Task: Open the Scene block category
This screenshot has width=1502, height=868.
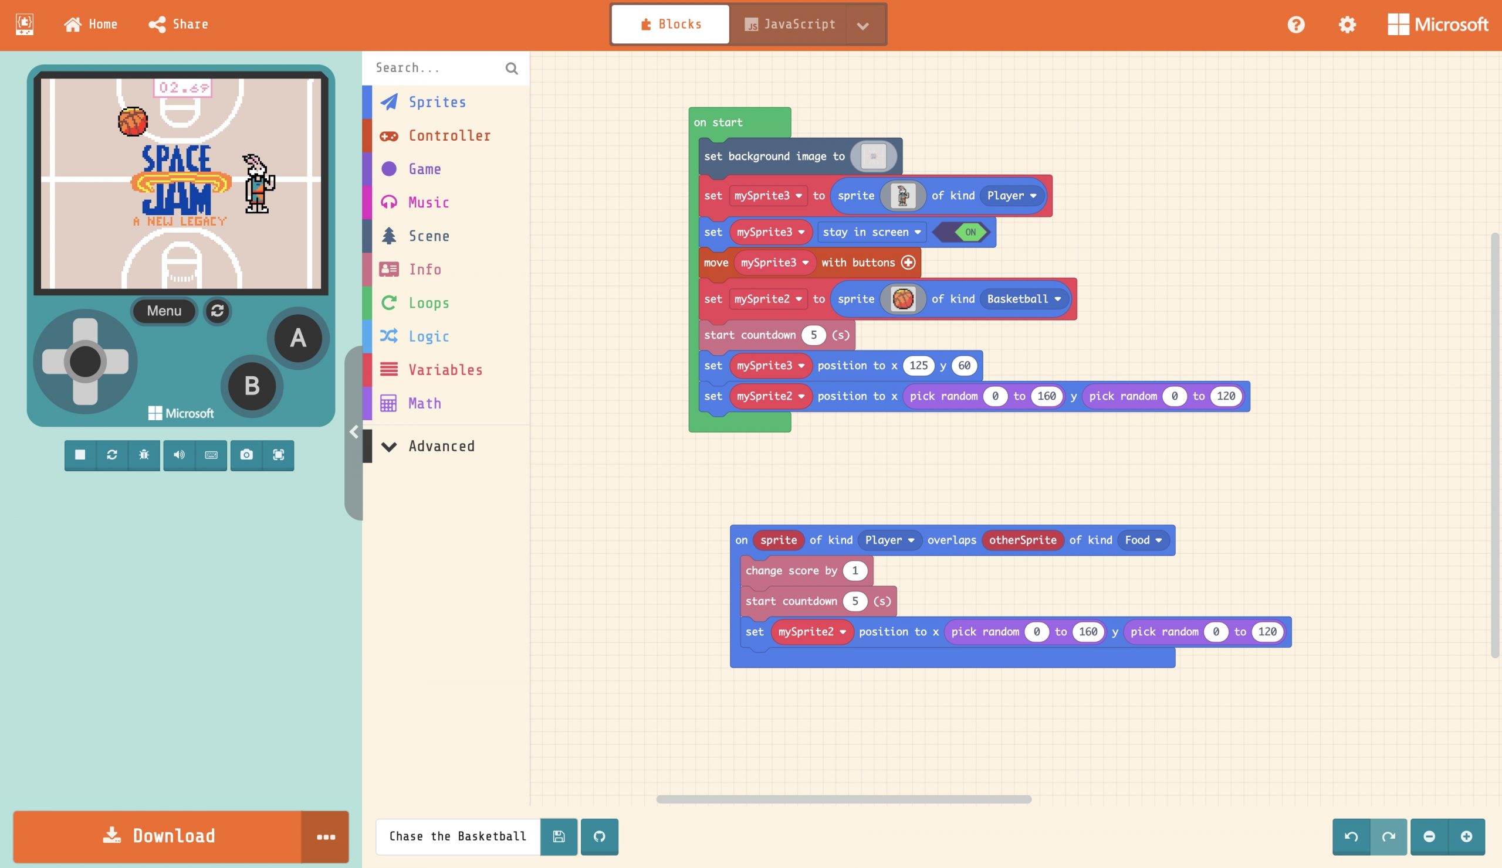Action: (x=446, y=236)
